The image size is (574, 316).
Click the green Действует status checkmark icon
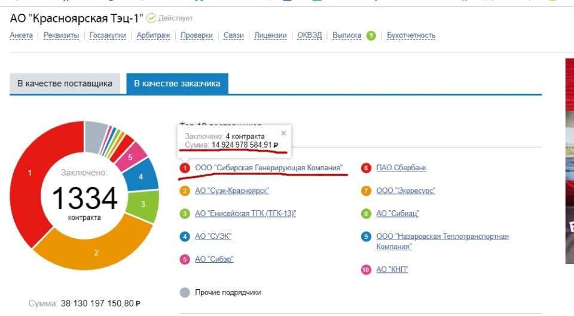(151, 18)
